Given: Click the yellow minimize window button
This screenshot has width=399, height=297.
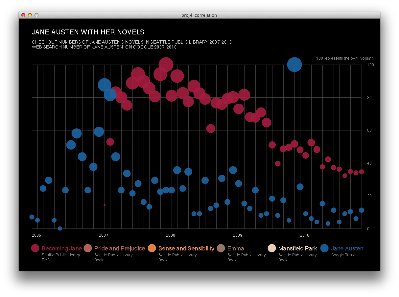Looking at the screenshot, I should pos(30,15).
